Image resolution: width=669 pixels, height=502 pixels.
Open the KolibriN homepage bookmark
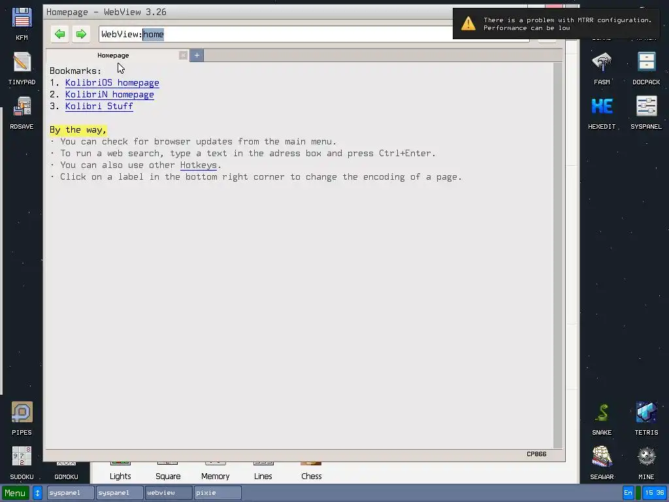(110, 95)
